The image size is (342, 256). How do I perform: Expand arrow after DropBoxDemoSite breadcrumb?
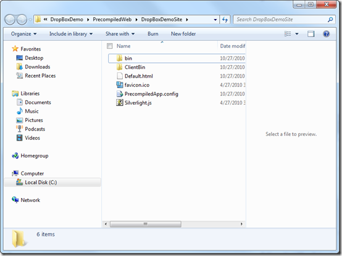187,20
